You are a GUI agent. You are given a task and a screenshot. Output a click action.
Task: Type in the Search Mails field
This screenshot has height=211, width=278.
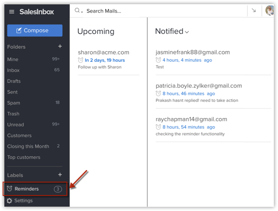click(130, 11)
